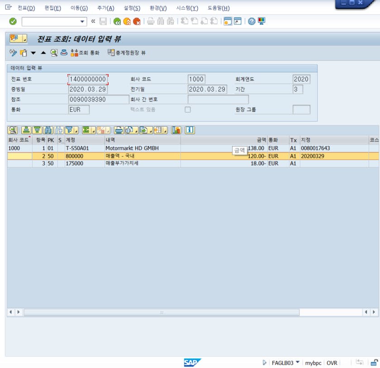Click the 조회 통화 button
Screen dimensions: 380x368
click(x=85, y=53)
